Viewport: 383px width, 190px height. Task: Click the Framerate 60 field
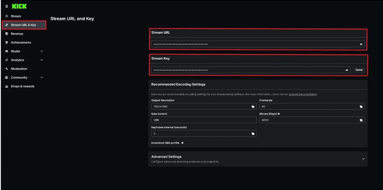point(312,107)
